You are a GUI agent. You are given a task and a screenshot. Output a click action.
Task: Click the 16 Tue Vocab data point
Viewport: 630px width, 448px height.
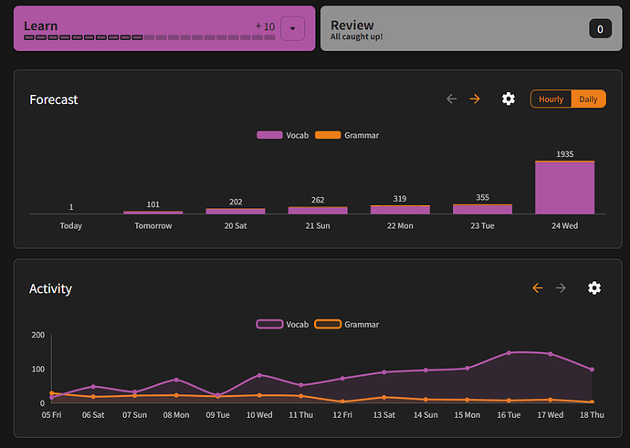coord(509,353)
